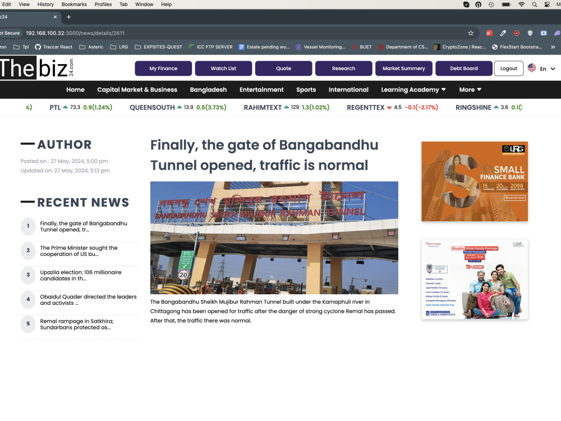Open International section
The width and height of the screenshot is (561, 421).
coord(348,89)
